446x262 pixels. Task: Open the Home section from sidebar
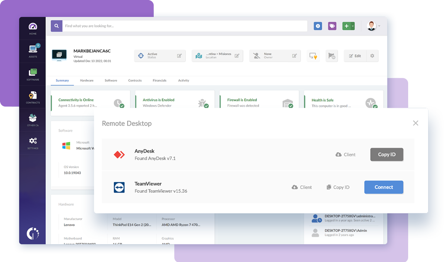(x=33, y=28)
